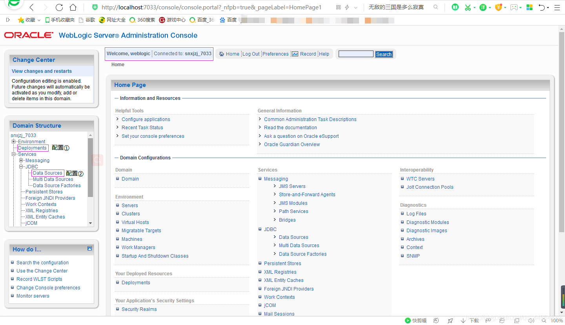Screen dimensions: 565x325
Task: Expand the bookmarks sidebar toggle icon
Action: [8, 20]
